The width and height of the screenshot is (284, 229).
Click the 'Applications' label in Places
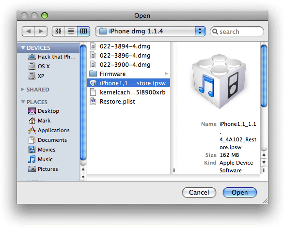coord(54,130)
